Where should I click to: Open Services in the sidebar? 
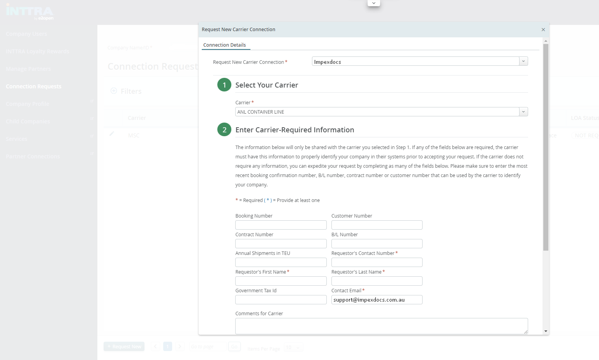(x=16, y=139)
